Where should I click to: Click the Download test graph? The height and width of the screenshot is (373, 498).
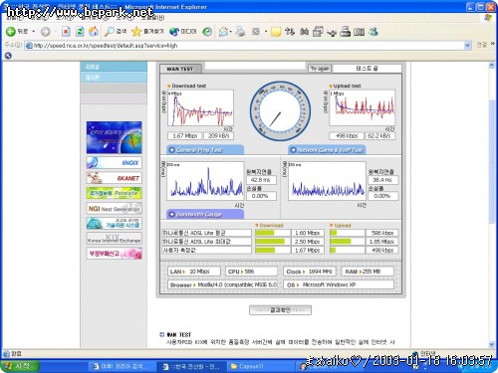200,108
